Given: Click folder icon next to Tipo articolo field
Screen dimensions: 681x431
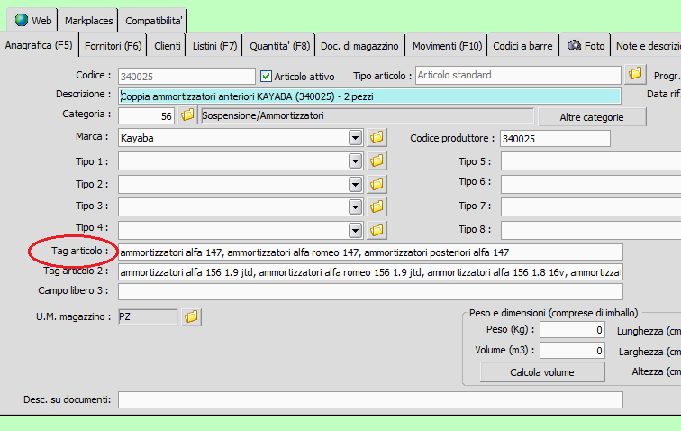Looking at the screenshot, I should click(636, 74).
